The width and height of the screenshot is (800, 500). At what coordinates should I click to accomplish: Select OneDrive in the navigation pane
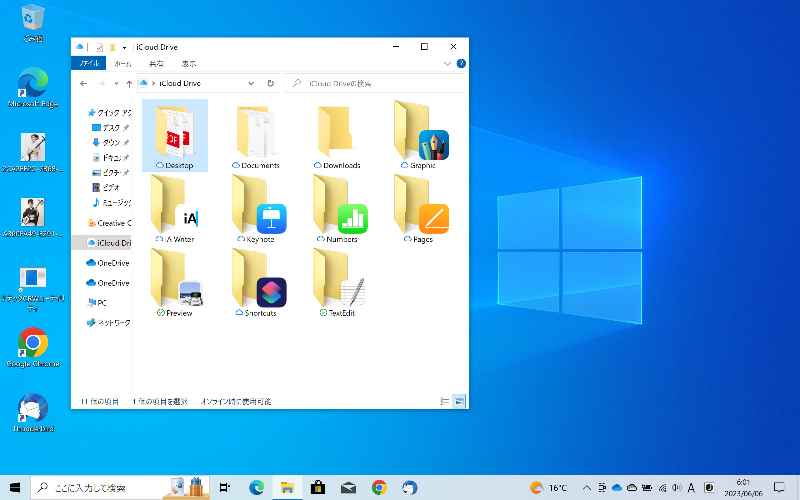click(113, 263)
